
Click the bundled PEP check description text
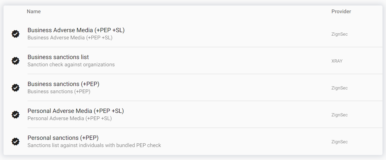(x=94, y=145)
